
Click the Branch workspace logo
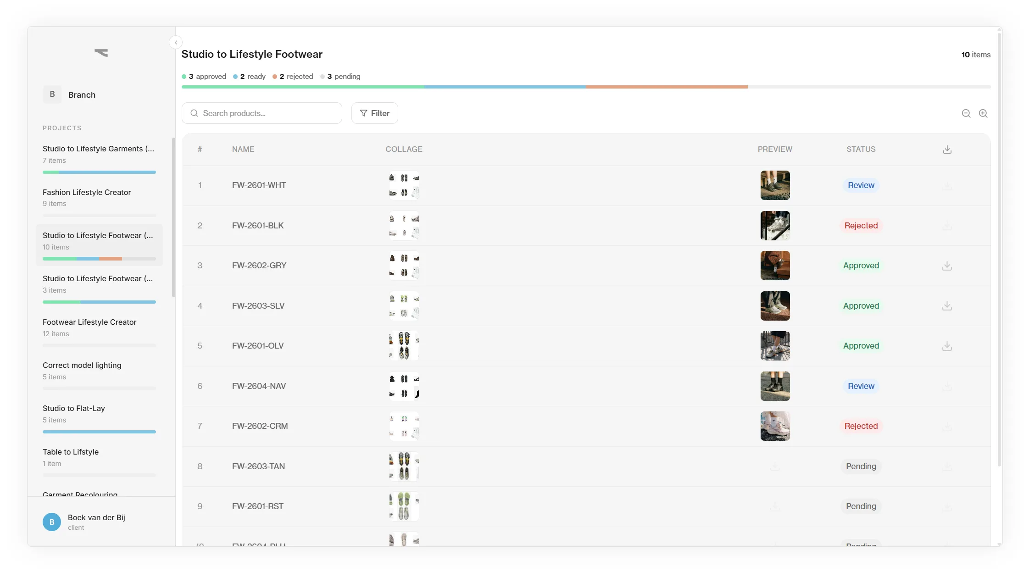(101, 52)
